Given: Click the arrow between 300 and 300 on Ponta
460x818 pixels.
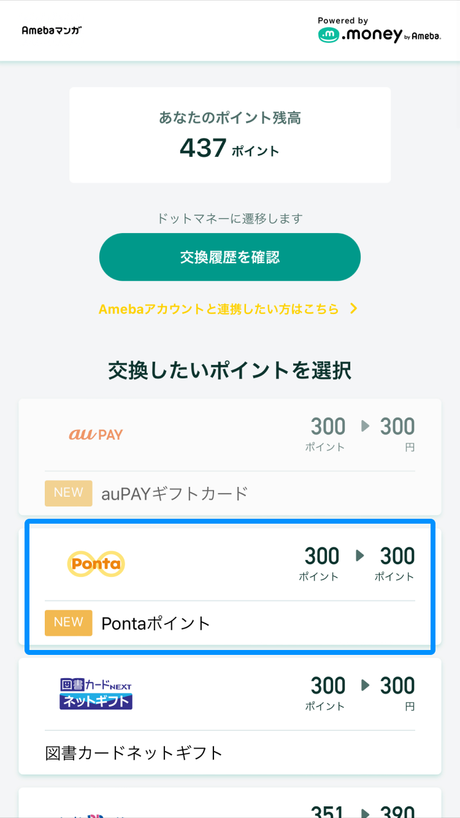Looking at the screenshot, I should click(x=360, y=556).
